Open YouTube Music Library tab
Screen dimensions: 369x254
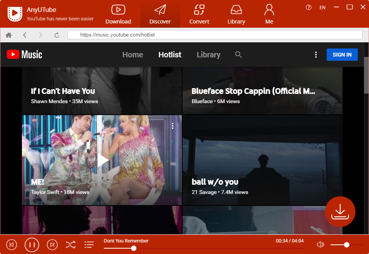tap(208, 55)
